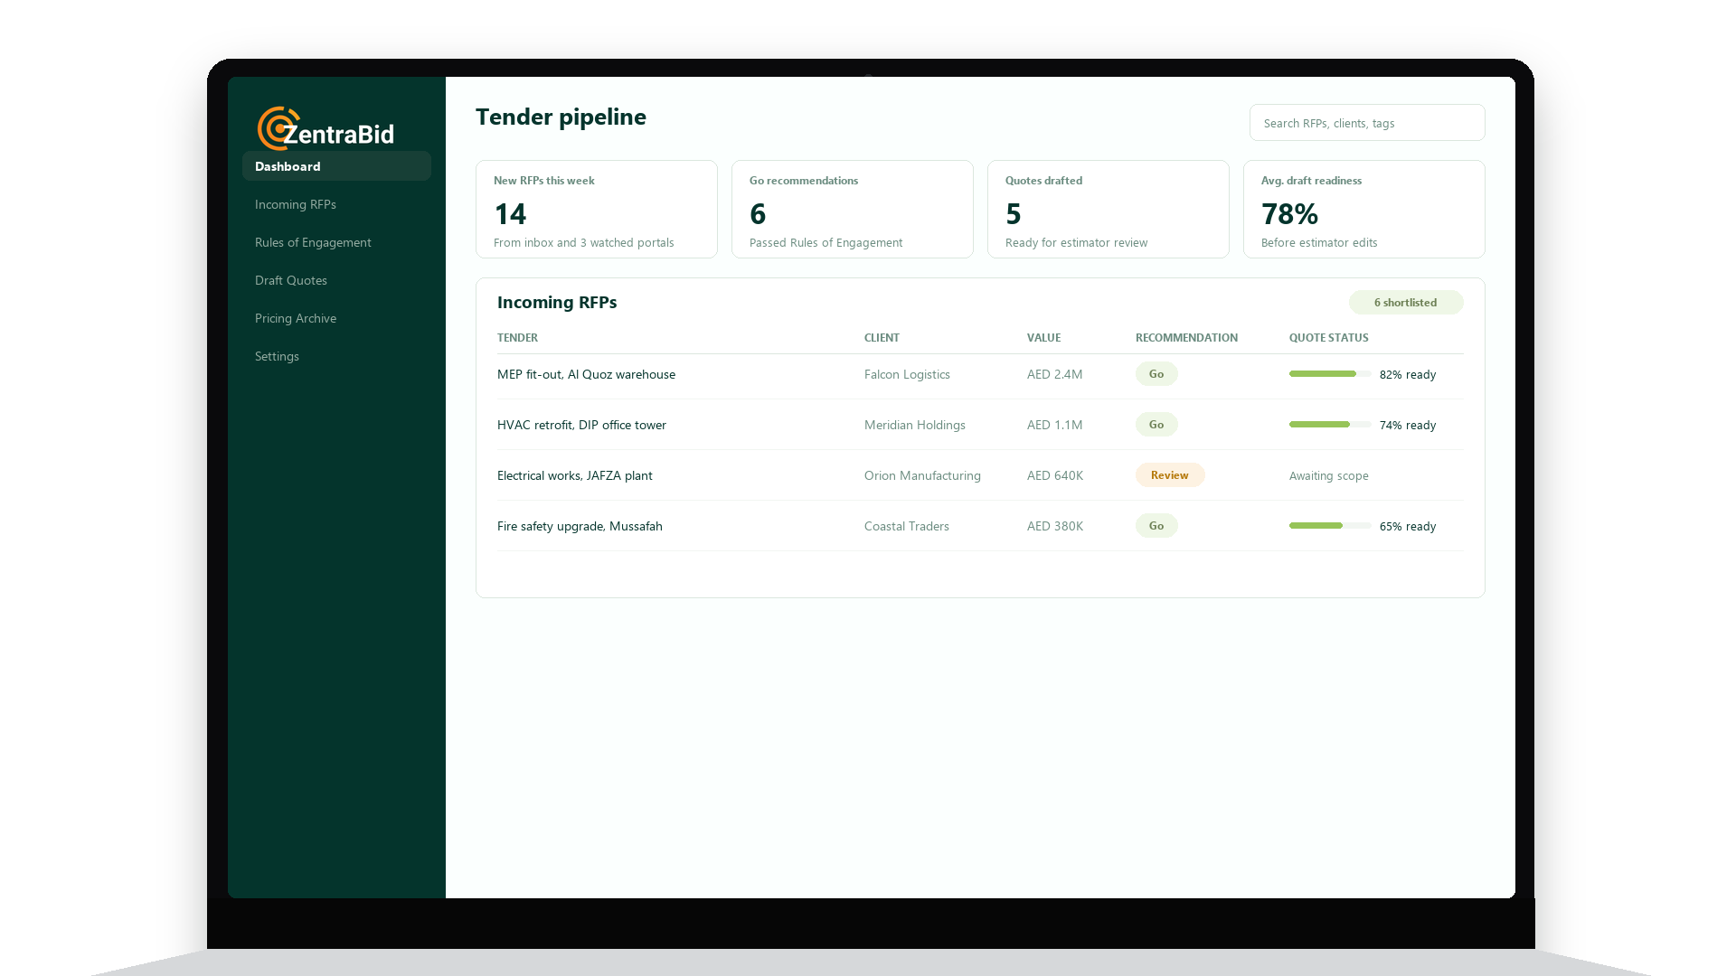Click the AED 380K value
Viewport: 1736px width, 976px height.
tap(1054, 526)
